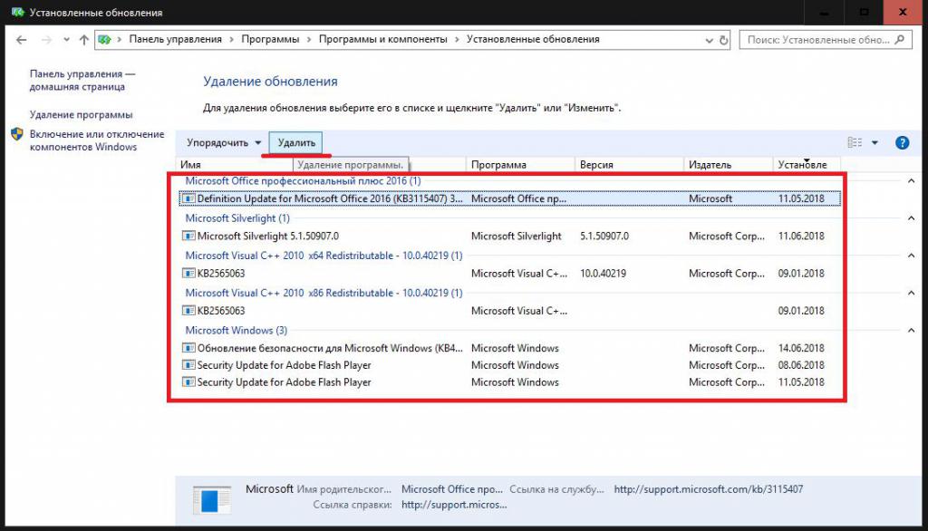Open the Упорядочить menu
928x531 pixels.
pos(224,142)
